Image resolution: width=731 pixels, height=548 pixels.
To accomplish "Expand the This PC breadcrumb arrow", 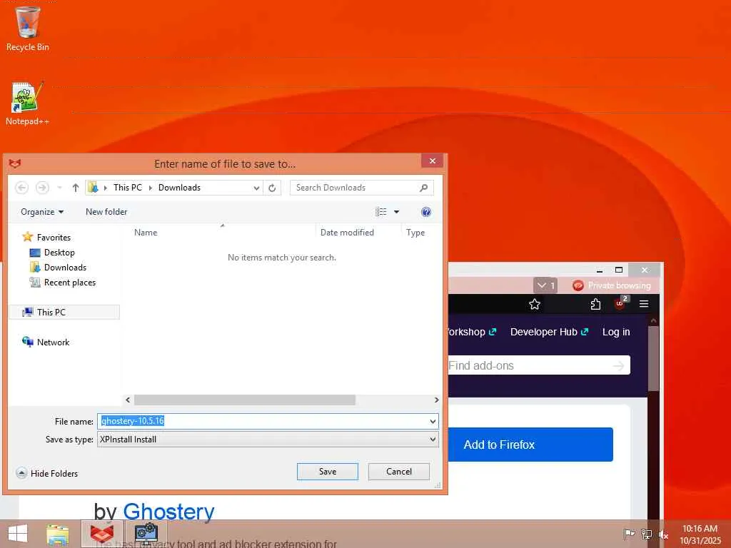I will [151, 188].
